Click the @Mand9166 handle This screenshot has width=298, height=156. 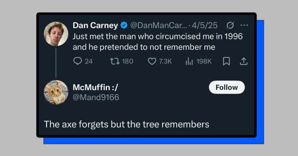coord(96,97)
